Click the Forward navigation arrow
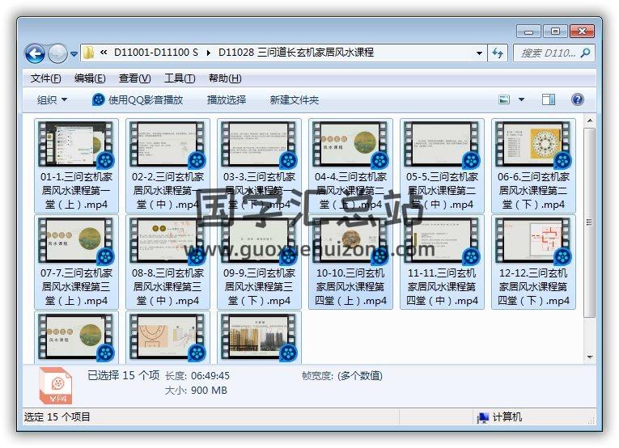Screen dimensions: 619x448 (x=57, y=53)
